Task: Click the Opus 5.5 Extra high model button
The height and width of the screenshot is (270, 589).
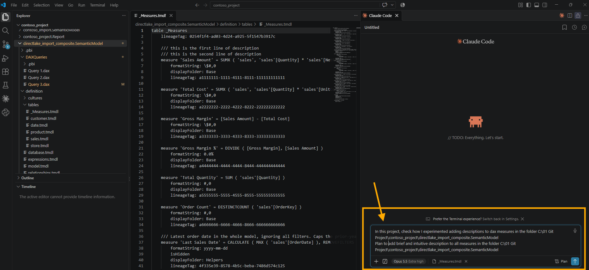Action: click(409, 261)
